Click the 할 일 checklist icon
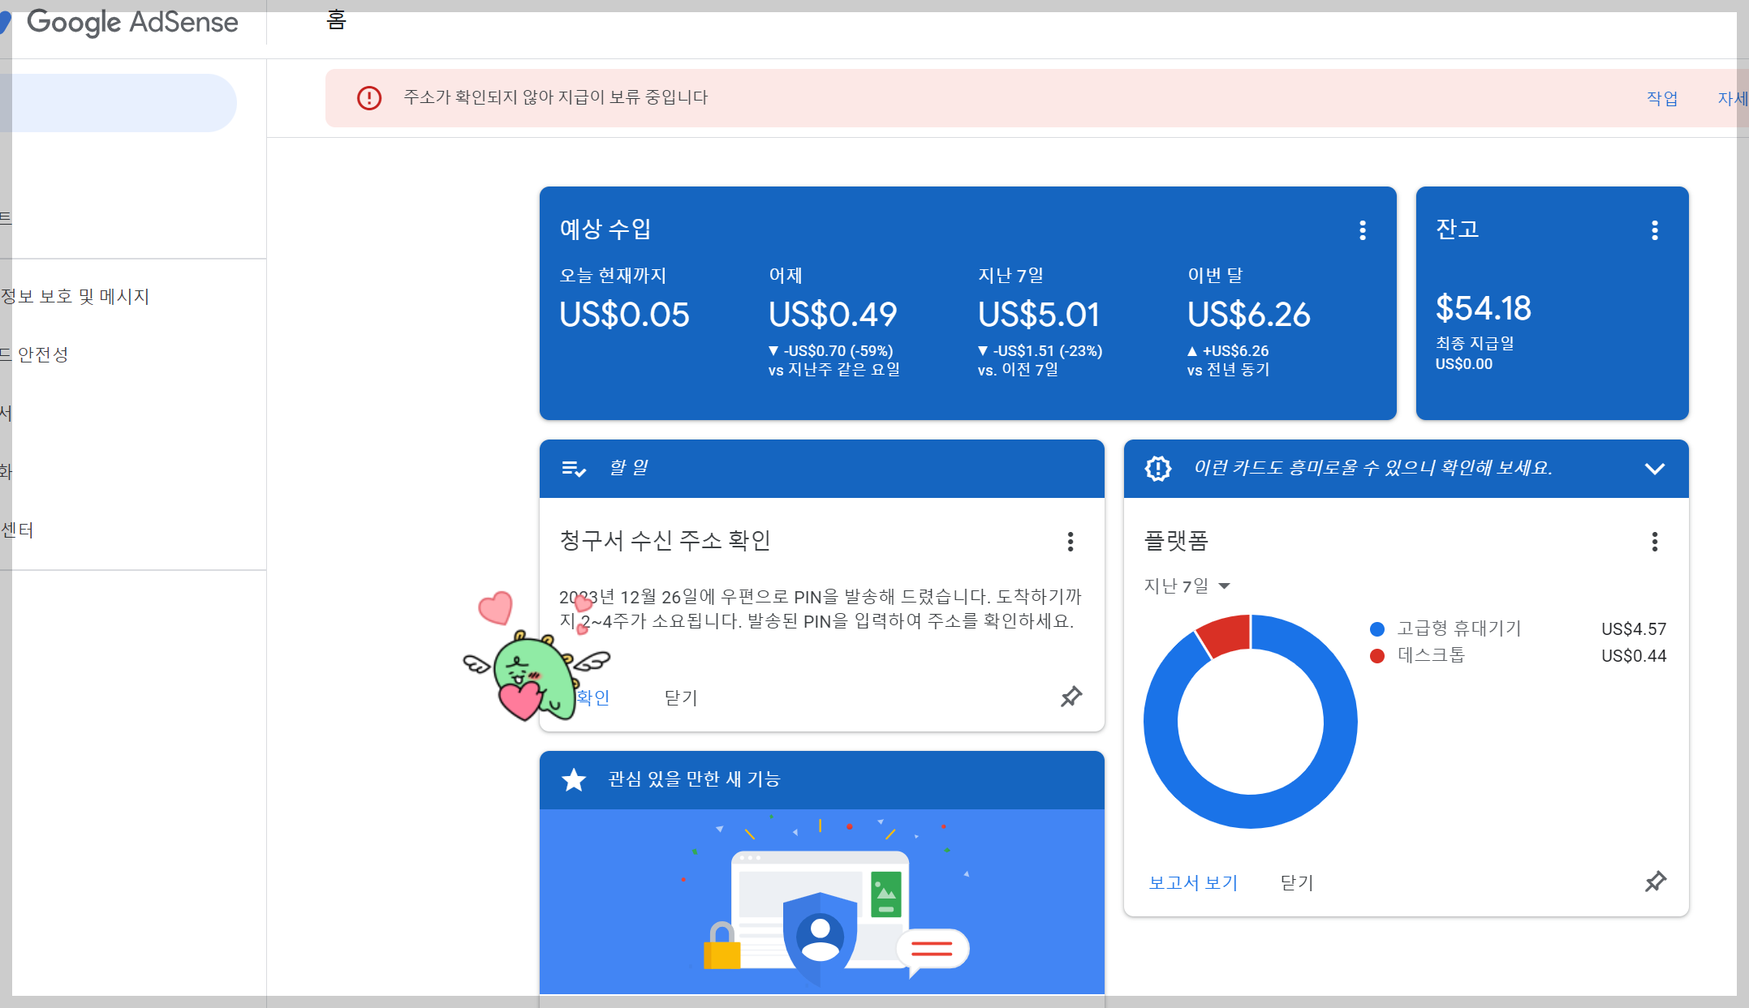Screen dimensions: 1749x1008 point(574,469)
